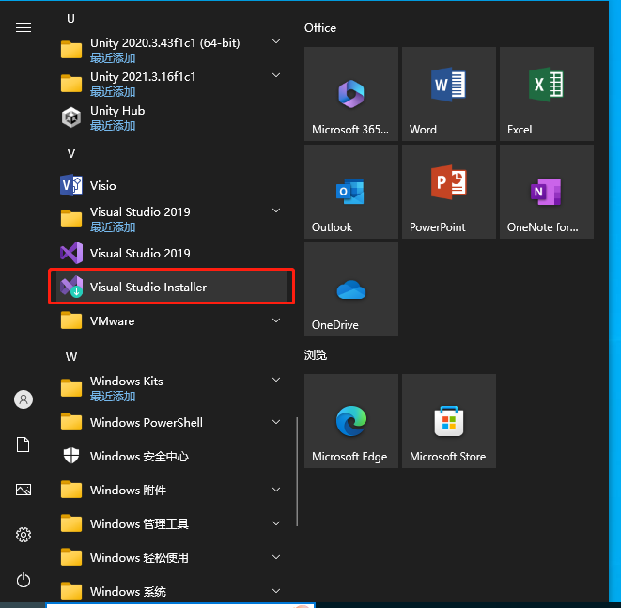Open Microsoft Edge tile
The image size is (621, 608).
coord(351,421)
